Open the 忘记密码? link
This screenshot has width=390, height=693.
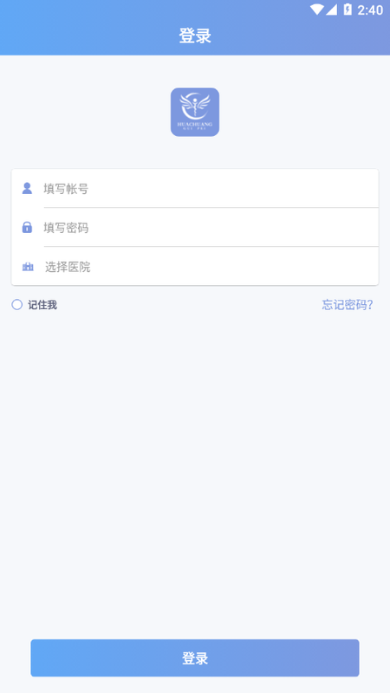click(x=348, y=305)
